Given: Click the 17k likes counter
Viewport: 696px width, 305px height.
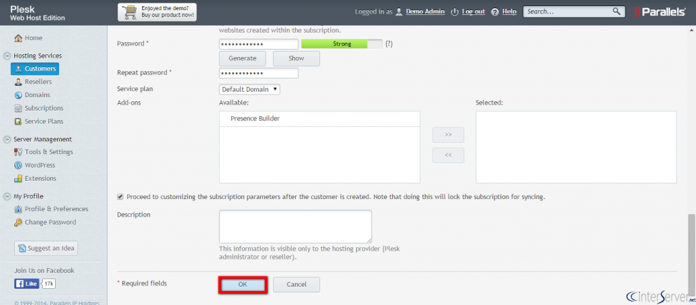Looking at the screenshot, I should (49, 284).
